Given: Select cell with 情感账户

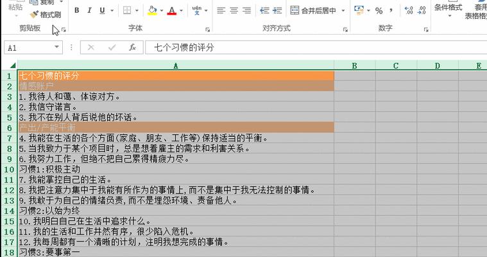Looking at the screenshot, I should tap(176, 86).
